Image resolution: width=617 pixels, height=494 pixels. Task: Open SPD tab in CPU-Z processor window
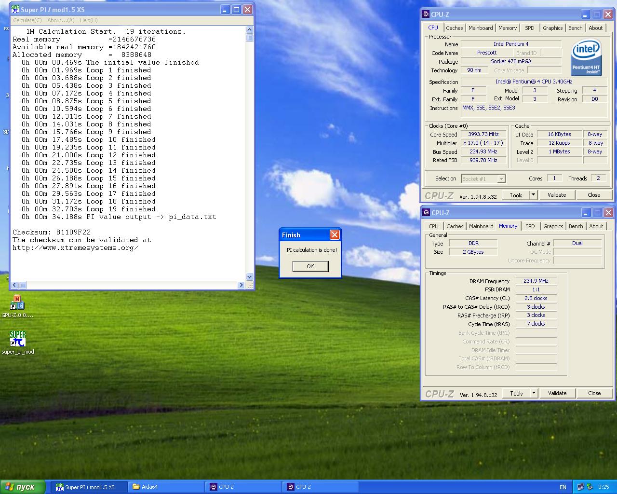(530, 28)
